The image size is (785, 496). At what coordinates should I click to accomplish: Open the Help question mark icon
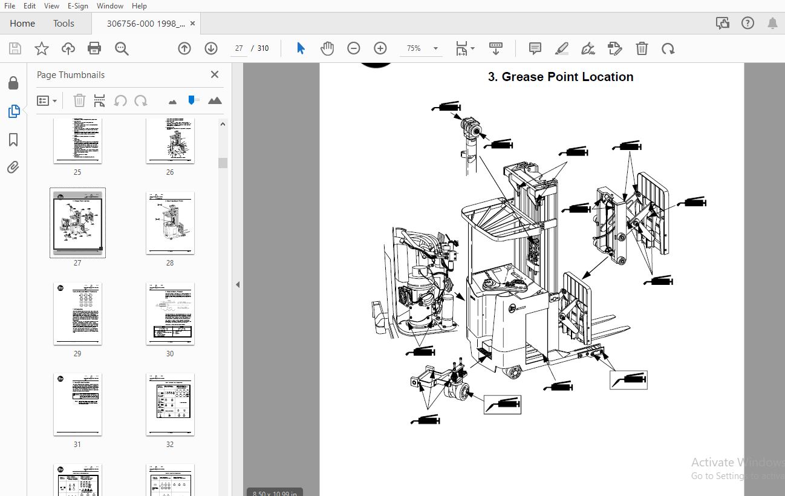click(748, 24)
